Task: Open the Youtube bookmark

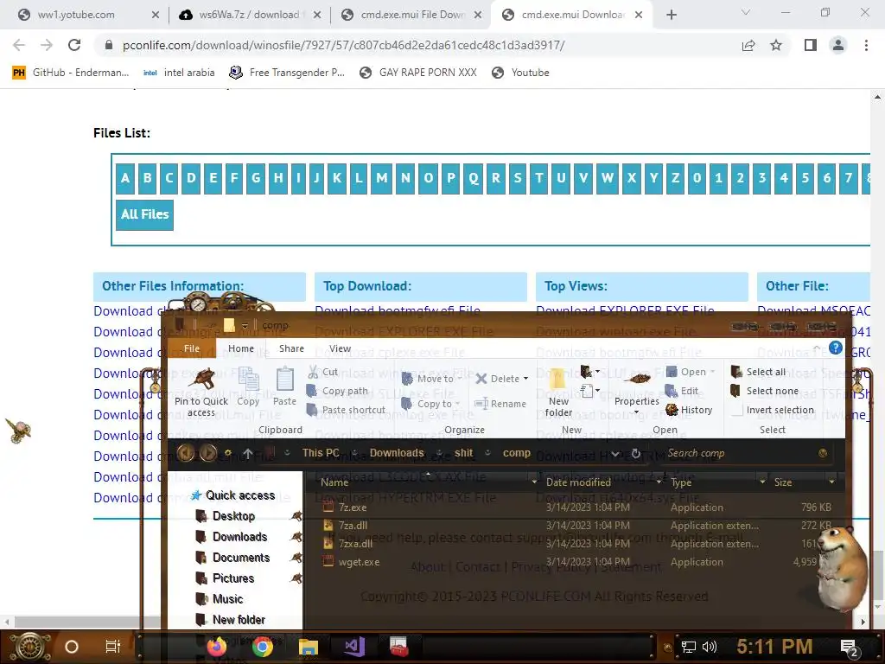Action: coord(520,73)
